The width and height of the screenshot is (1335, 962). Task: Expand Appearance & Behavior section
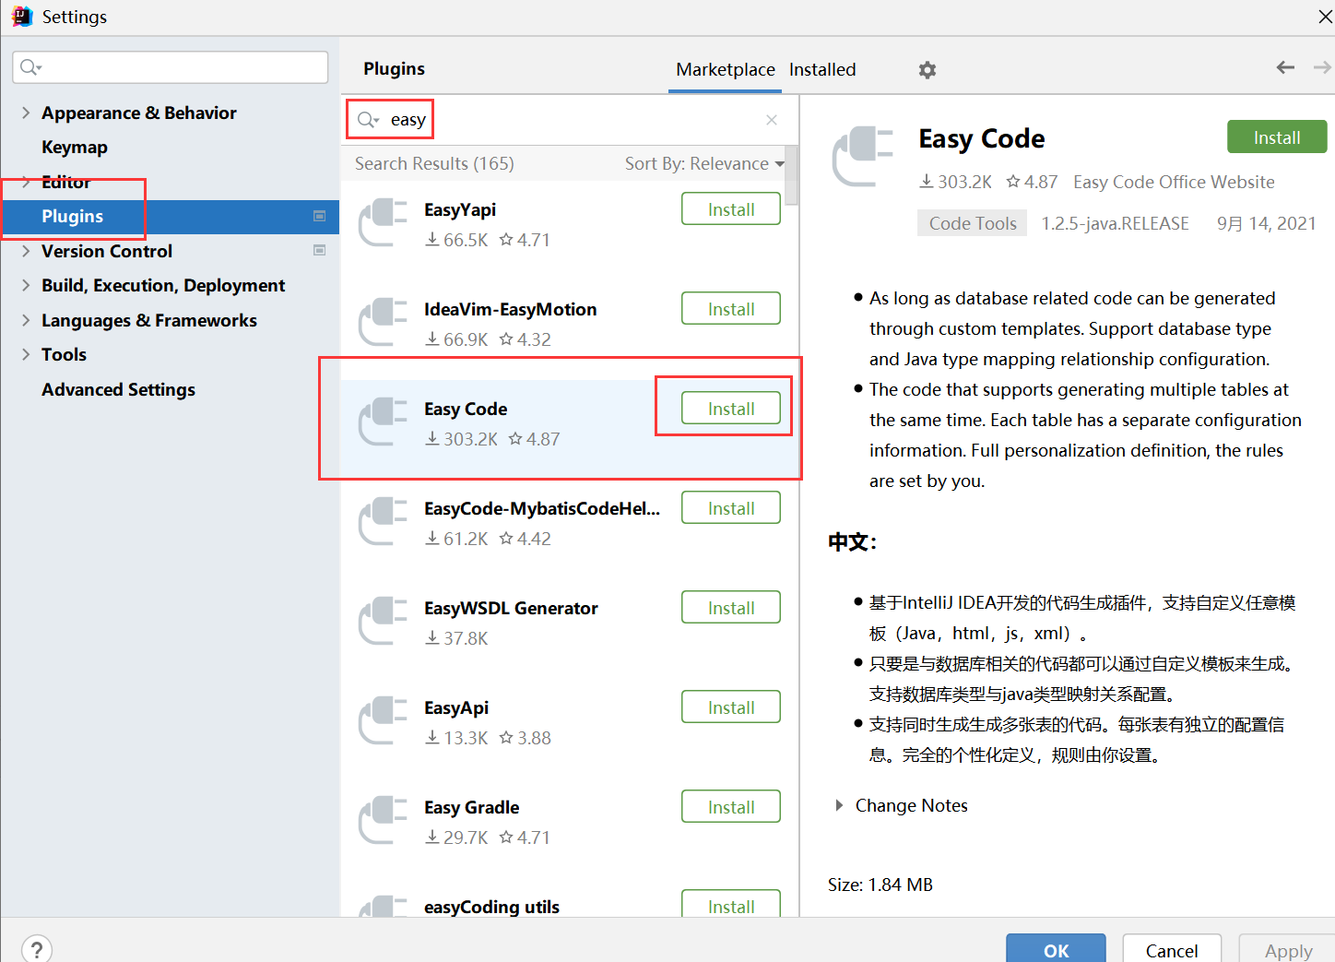[x=26, y=113]
